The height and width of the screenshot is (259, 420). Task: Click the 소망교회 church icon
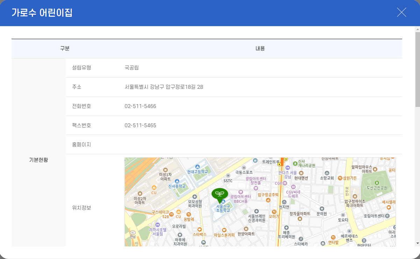pos(327,173)
